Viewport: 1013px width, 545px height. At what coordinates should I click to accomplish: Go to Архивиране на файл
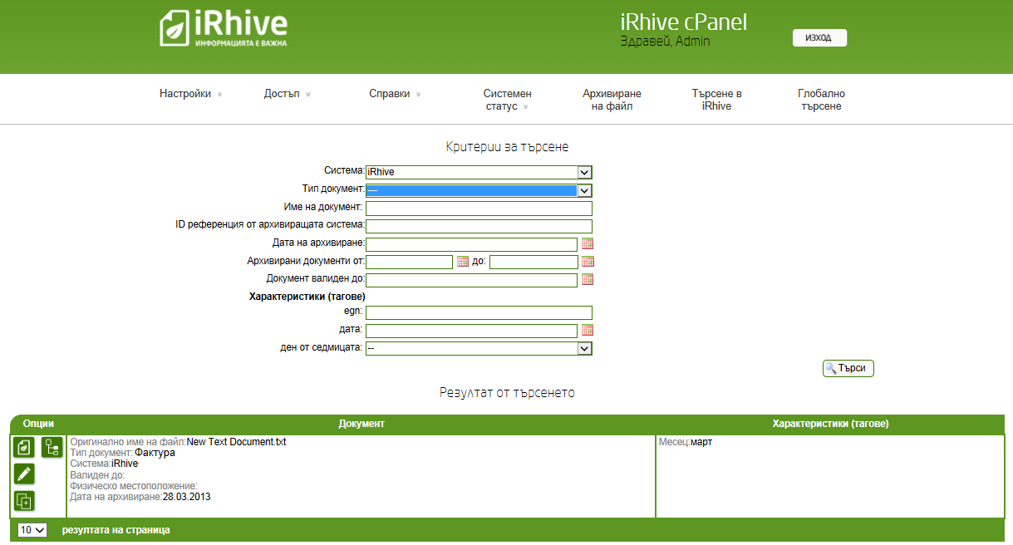click(x=612, y=100)
